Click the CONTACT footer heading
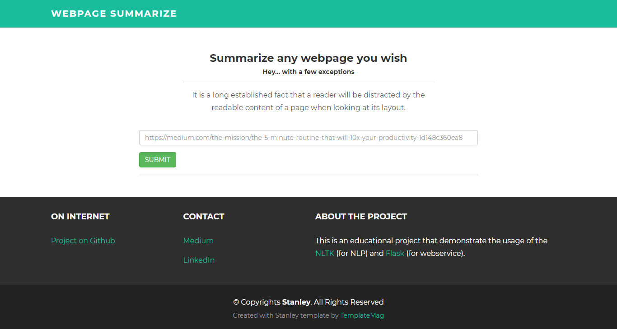Image resolution: width=617 pixels, height=329 pixels. [x=204, y=217]
